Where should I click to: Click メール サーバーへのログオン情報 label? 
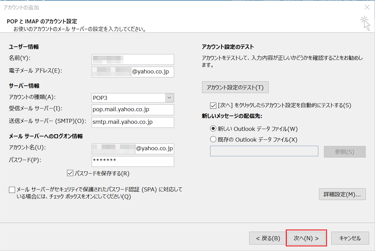point(46,136)
